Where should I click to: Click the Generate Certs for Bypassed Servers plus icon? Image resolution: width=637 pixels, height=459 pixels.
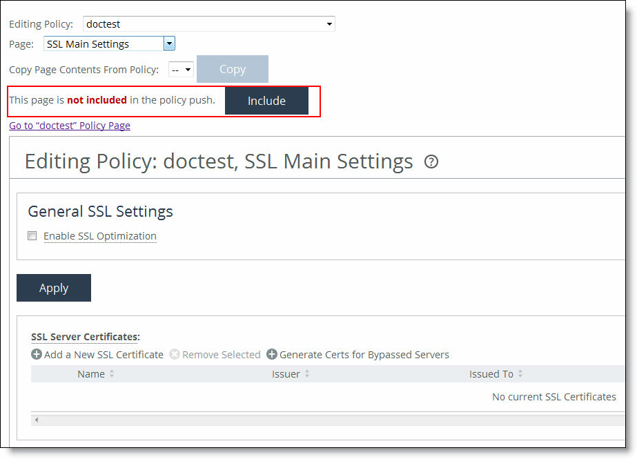[272, 355]
